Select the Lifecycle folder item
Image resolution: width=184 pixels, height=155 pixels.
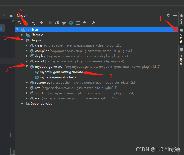click(x=37, y=35)
